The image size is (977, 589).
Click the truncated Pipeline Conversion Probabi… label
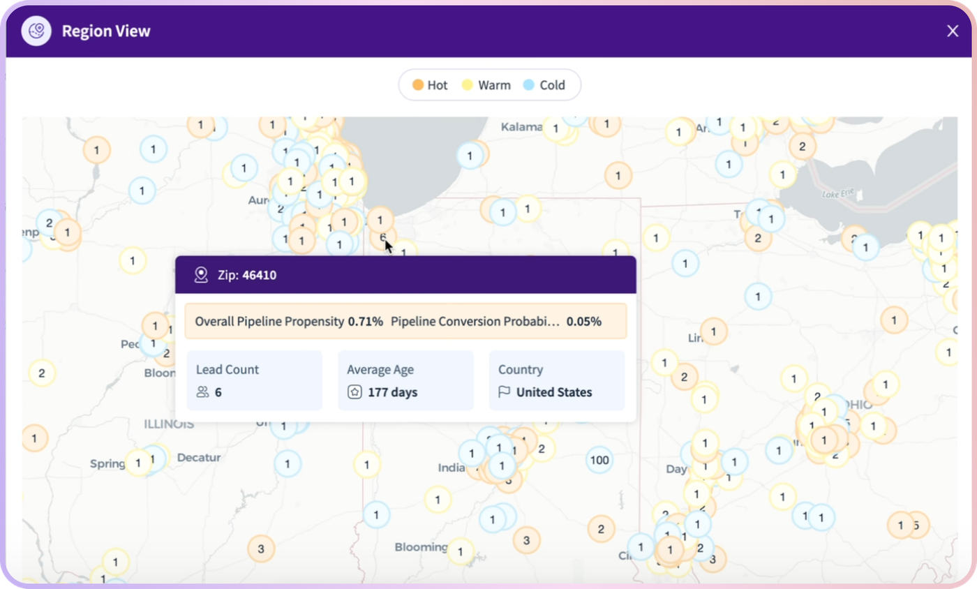(475, 322)
